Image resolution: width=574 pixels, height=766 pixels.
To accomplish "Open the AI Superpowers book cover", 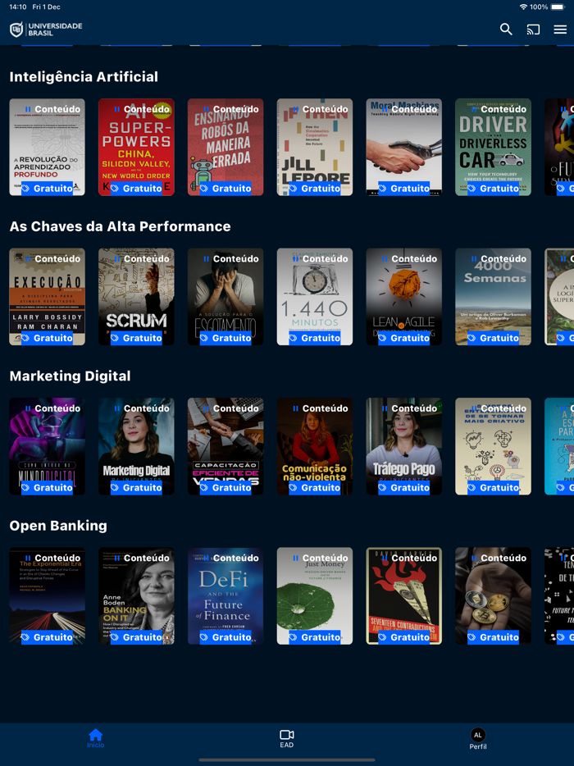I will coord(136,147).
